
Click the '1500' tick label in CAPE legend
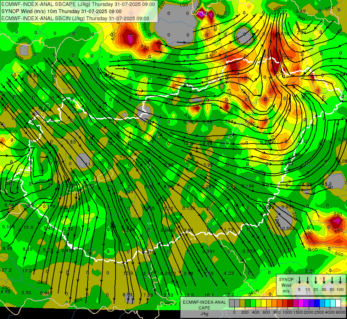point(298,312)
